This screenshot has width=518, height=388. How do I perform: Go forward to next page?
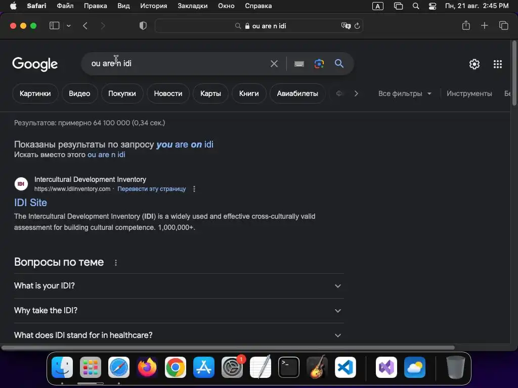tap(103, 26)
